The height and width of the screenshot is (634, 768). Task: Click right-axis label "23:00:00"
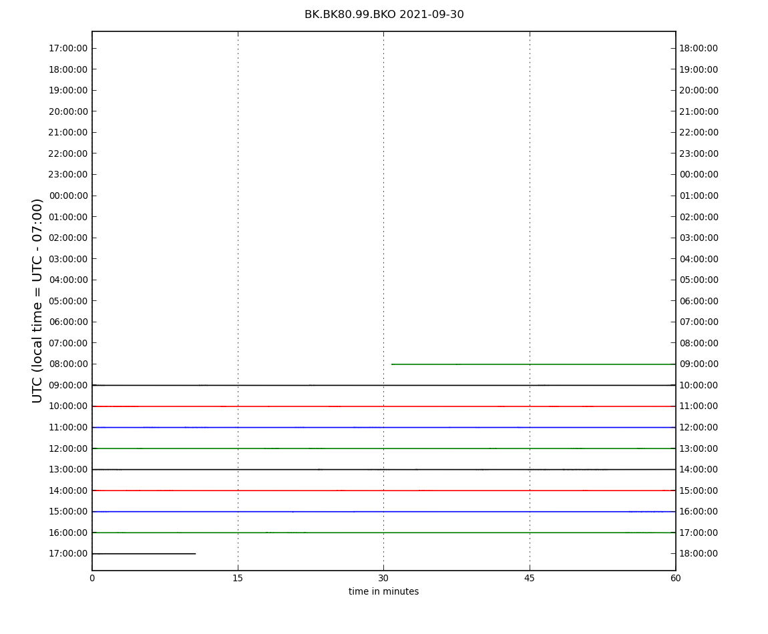click(x=699, y=153)
